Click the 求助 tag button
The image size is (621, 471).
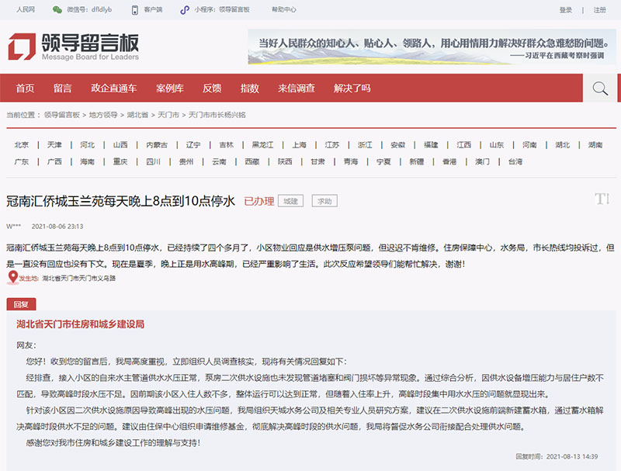point(324,201)
